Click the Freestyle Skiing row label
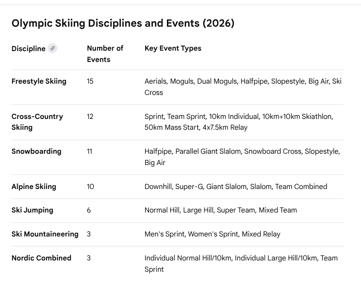 39,81
